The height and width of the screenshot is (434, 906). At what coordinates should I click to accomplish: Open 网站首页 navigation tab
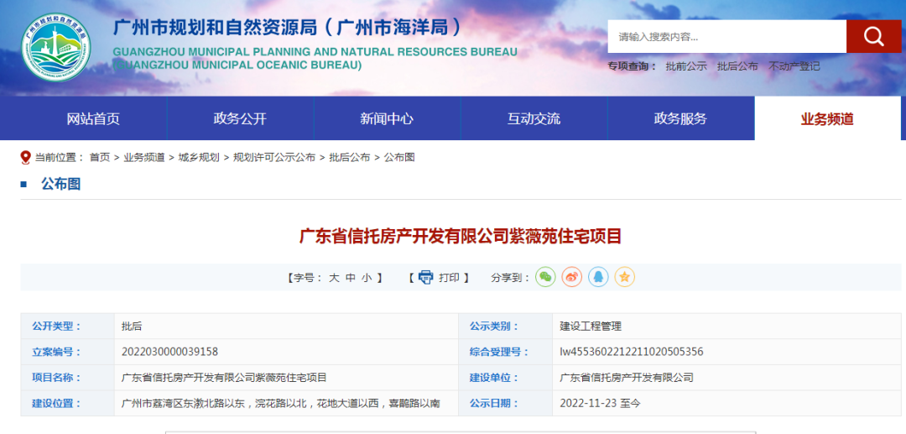coord(93,118)
